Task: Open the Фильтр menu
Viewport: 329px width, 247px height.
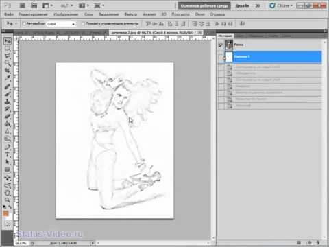Action: (131, 14)
